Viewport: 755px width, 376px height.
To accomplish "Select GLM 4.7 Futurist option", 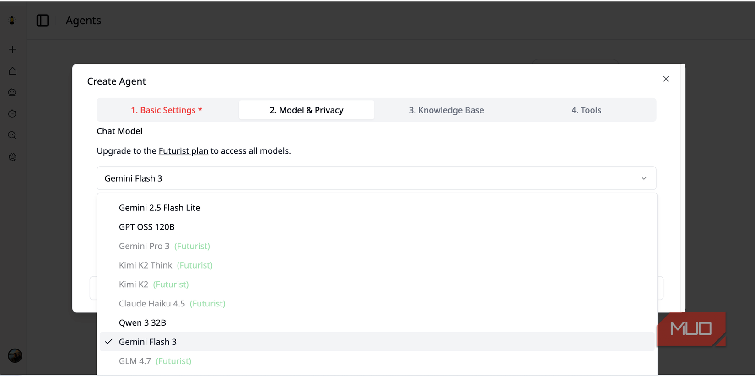I will (x=377, y=361).
